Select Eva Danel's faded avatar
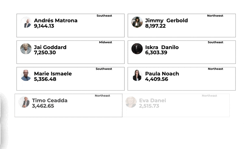 pyautogui.click(x=131, y=102)
